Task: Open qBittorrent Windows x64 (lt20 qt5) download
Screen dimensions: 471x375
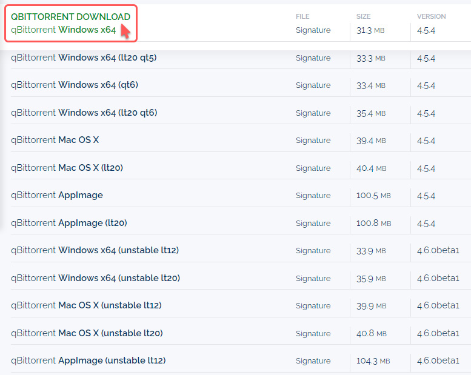Action: 84,58
